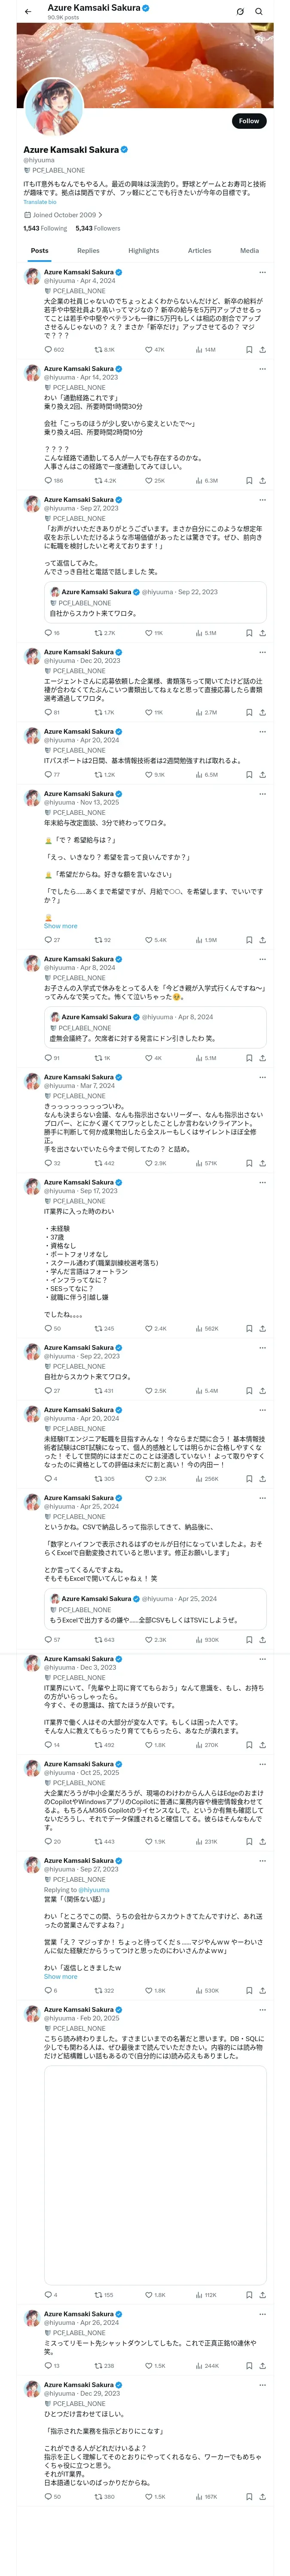Bookmark the Oct 25, 2025 post
This screenshot has height=2576, width=290.
tap(248, 1841)
